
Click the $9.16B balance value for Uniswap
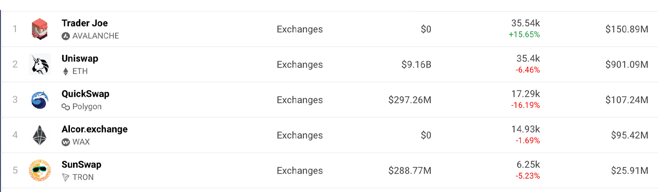(416, 65)
